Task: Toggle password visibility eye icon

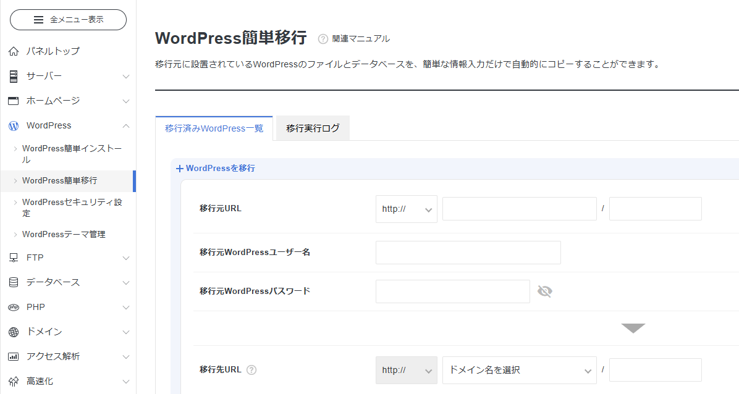Action: point(545,291)
